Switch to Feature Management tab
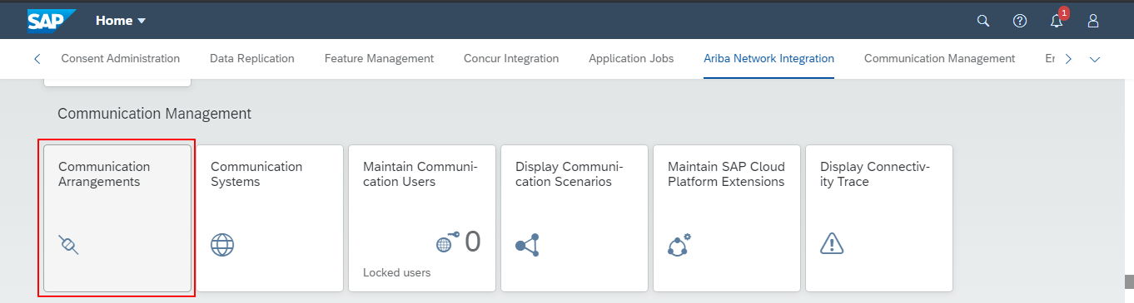 [379, 59]
